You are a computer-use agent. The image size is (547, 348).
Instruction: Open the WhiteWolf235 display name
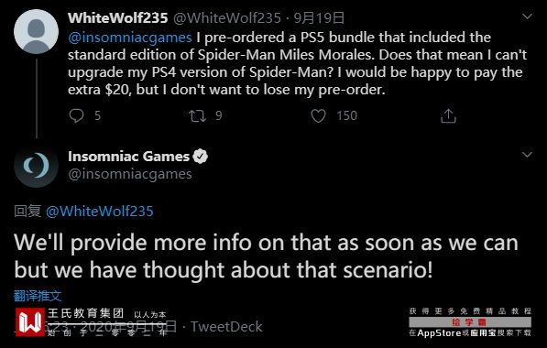(118, 17)
